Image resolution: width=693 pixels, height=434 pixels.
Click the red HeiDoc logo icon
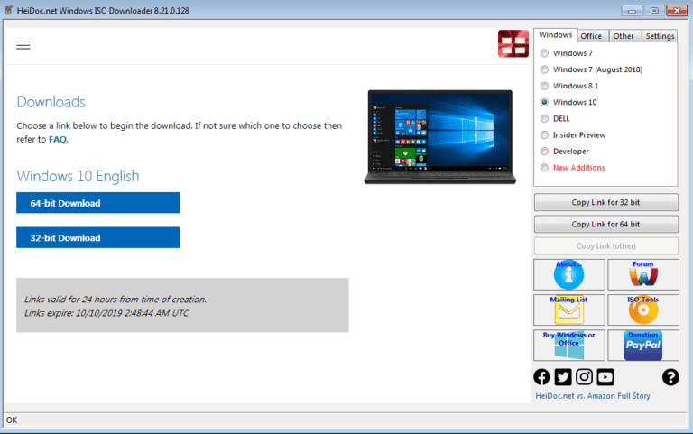tap(513, 43)
